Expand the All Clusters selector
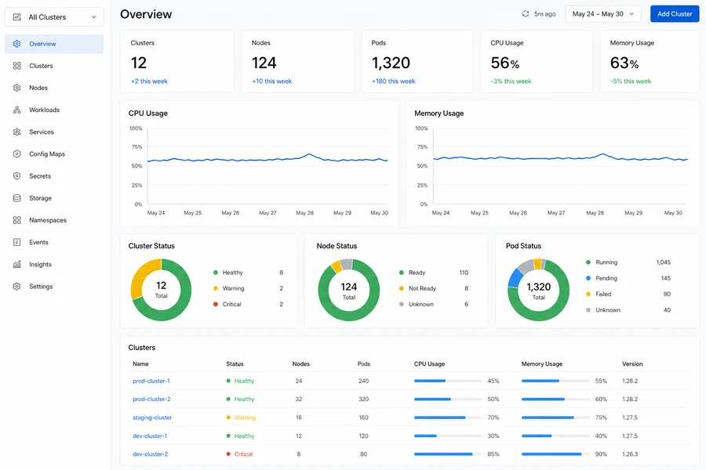706x470 pixels. click(x=54, y=17)
